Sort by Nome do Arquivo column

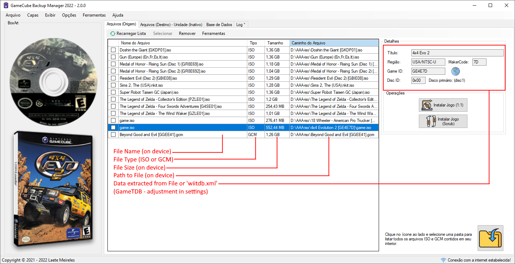click(183, 43)
